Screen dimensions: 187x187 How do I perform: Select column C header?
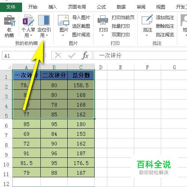pyautogui.click(x=81, y=67)
